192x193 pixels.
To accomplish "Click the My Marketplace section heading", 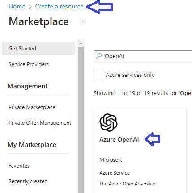I will (x=32, y=145).
